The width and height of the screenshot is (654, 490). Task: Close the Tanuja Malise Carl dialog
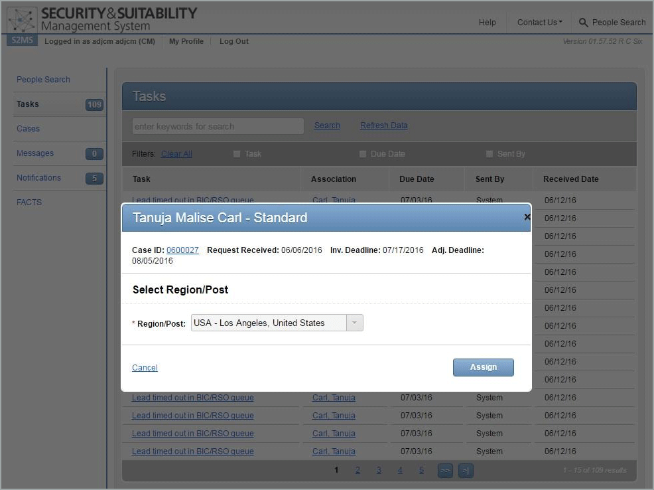point(527,217)
